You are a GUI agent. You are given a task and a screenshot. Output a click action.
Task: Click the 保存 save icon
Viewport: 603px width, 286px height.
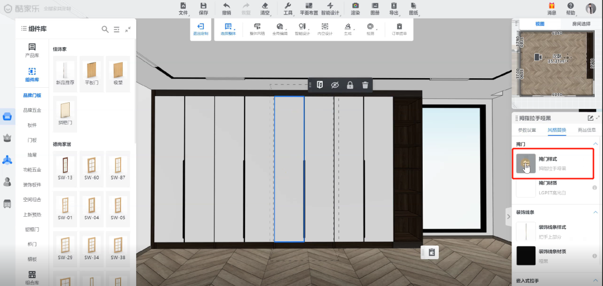(203, 6)
